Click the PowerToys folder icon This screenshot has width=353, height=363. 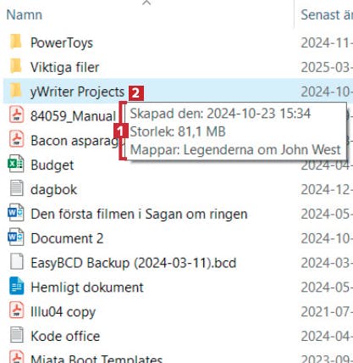coord(16,42)
